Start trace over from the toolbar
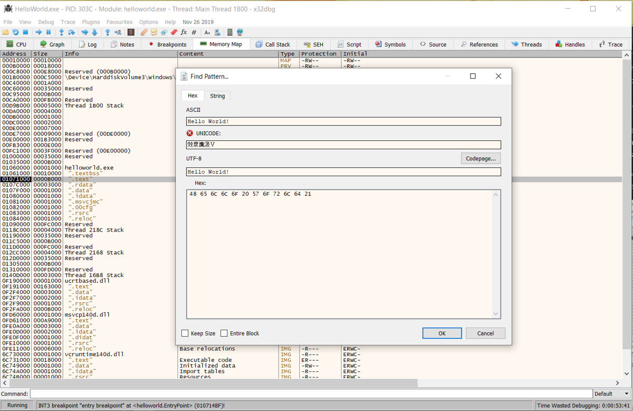 94,32
